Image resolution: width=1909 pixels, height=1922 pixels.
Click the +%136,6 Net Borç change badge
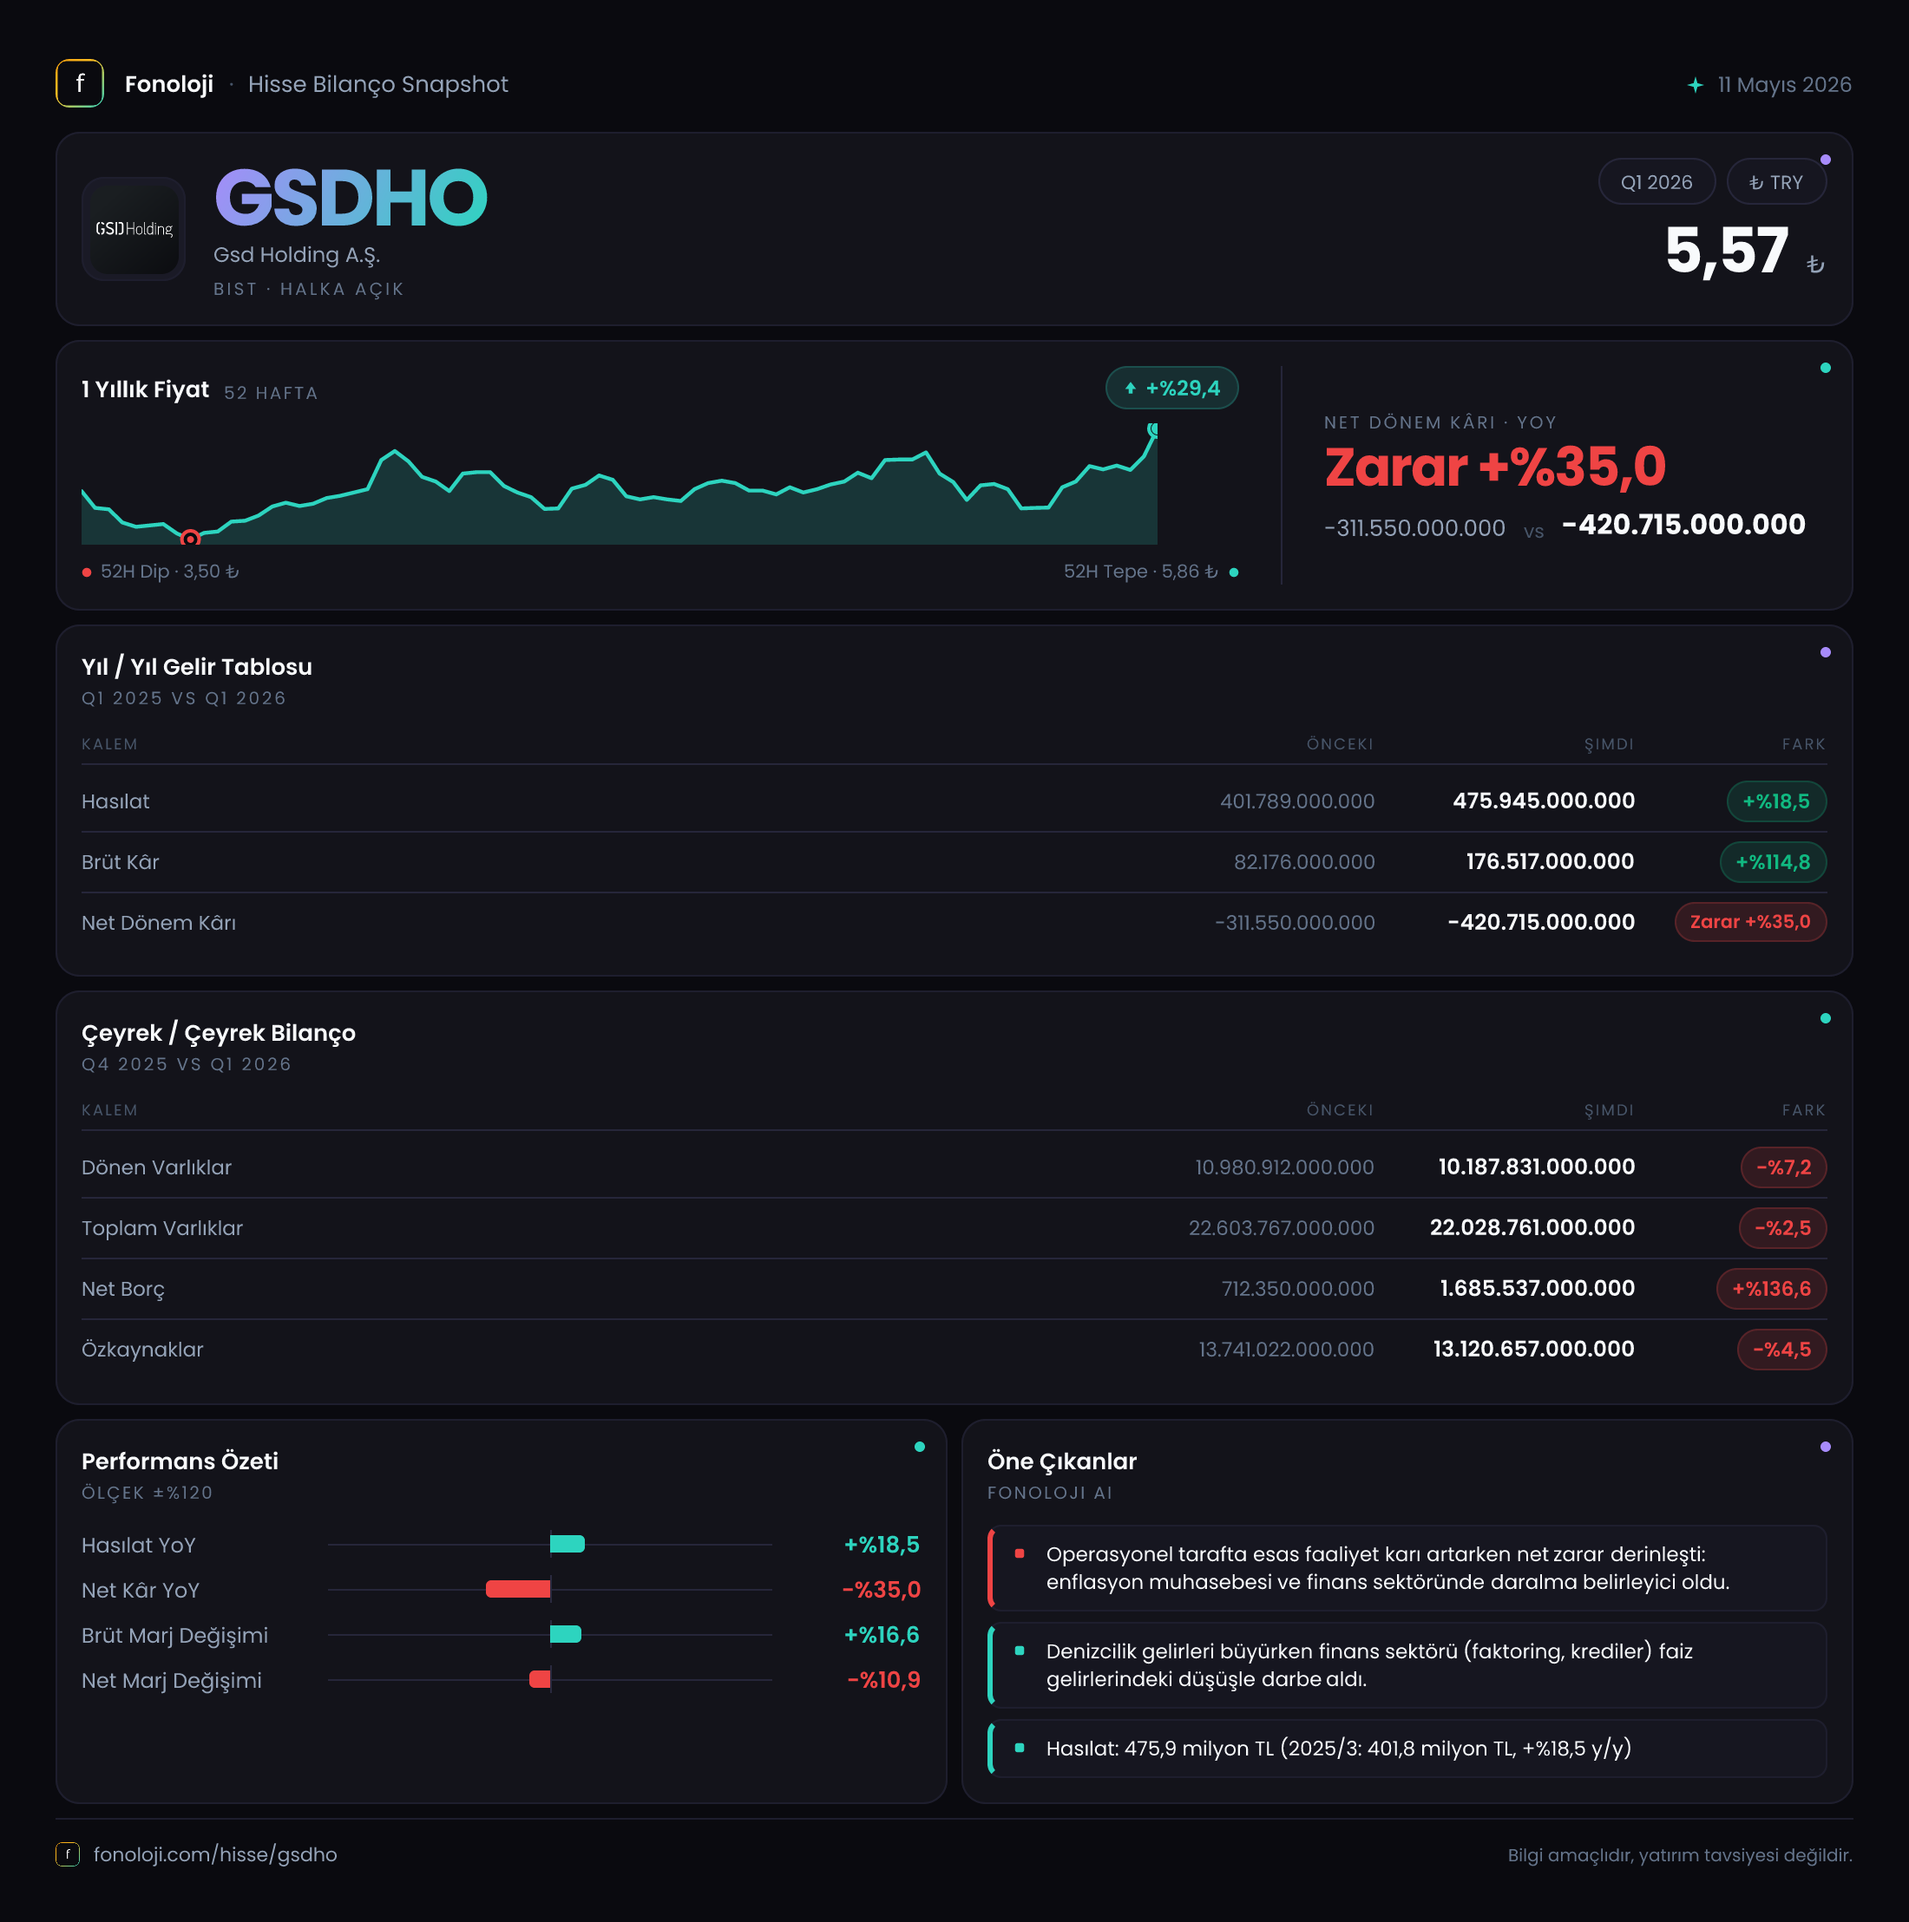pyautogui.click(x=1771, y=1290)
